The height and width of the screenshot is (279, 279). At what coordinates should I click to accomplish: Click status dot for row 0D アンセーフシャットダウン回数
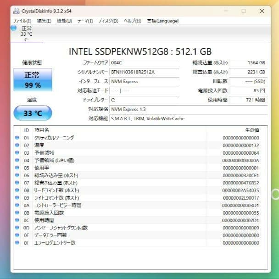tap(17, 228)
